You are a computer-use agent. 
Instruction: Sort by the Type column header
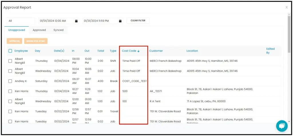113,51
